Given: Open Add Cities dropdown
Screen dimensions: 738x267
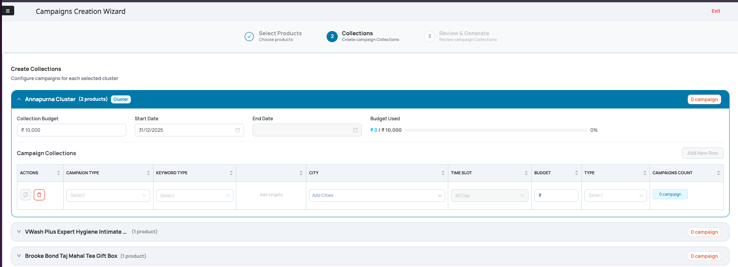Looking at the screenshot, I should (377, 195).
